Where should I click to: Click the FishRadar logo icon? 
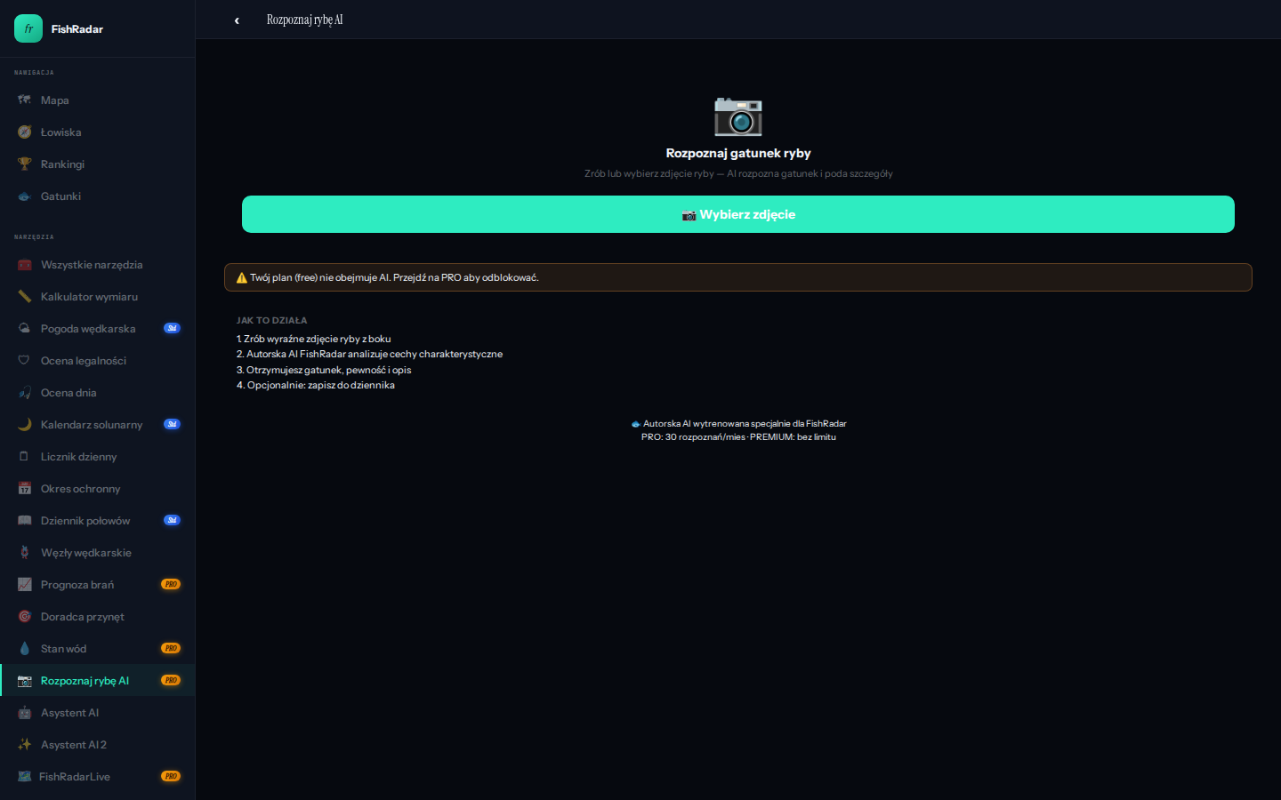tap(28, 28)
